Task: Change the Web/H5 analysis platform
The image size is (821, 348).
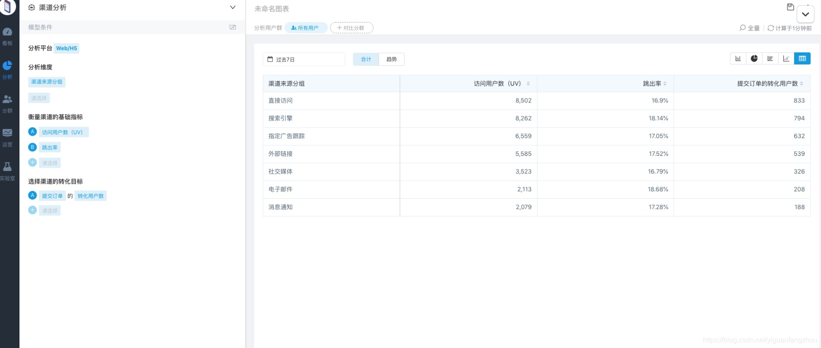Action: tap(67, 48)
